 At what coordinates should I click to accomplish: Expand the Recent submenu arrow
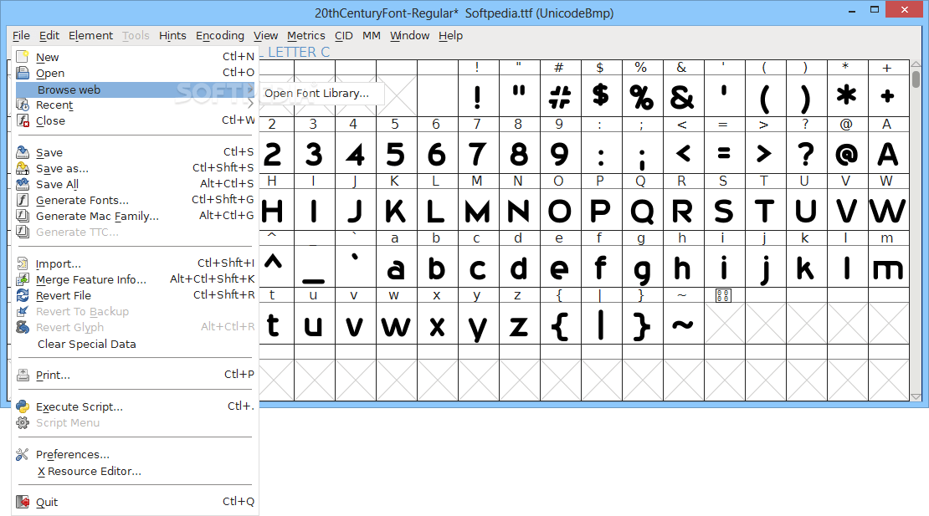click(x=250, y=105)
